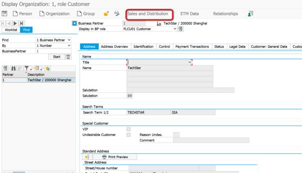Toggle the VIP checkbox
Image resolution: width=302 pixels, height=173 pixels.
(128, 129)
